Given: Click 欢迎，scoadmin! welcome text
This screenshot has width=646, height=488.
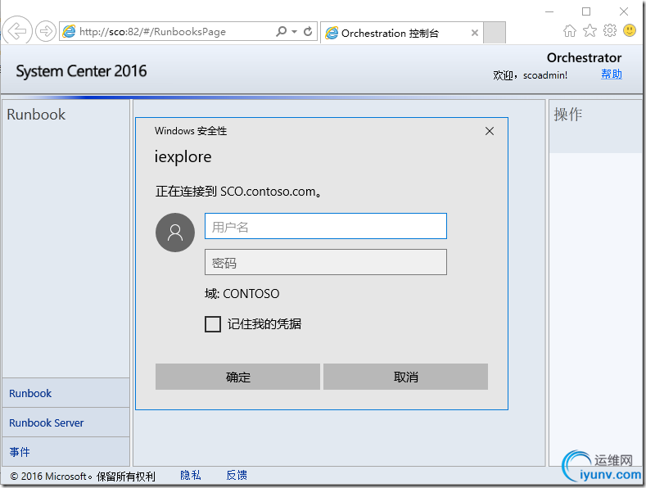Looking at the screenshot, I should click(531, 75).
